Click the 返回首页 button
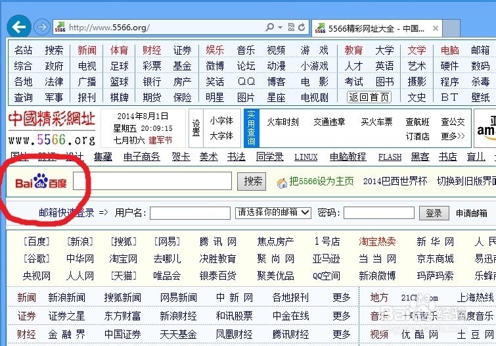Image resolution: width=496 pixels, height=346 pixels. 369,97
